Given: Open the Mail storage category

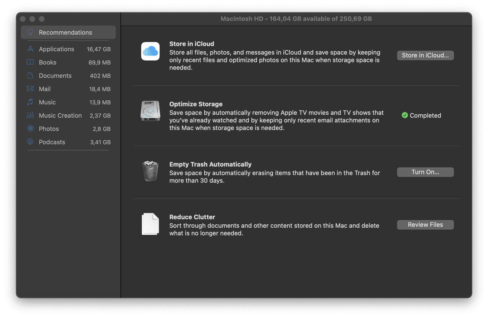Looking at the screenshot, I should tap(68, 89).
